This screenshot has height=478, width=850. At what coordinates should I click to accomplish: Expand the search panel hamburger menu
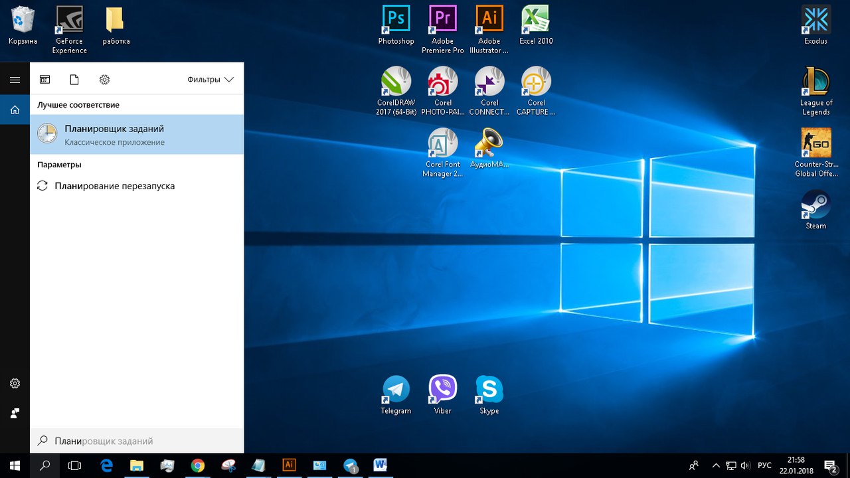pos(15,80)
